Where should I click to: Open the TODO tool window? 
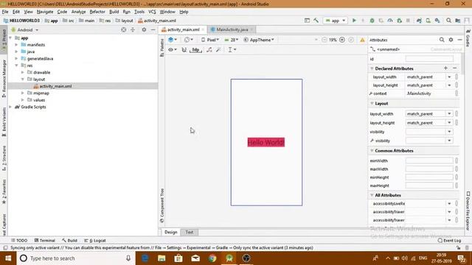pyautogui.click(x=19, y=241)
